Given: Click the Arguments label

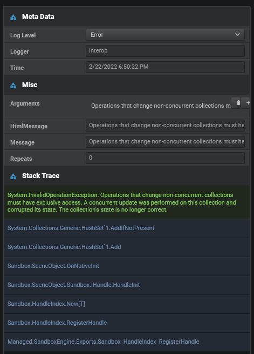Looking at the screenshot, I should click(25, 103).
